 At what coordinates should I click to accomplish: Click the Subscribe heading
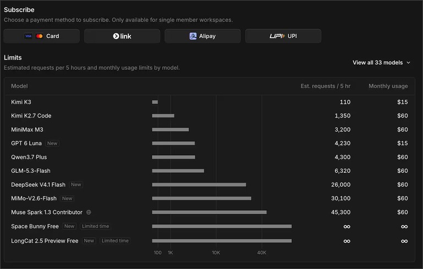(19, 10)
